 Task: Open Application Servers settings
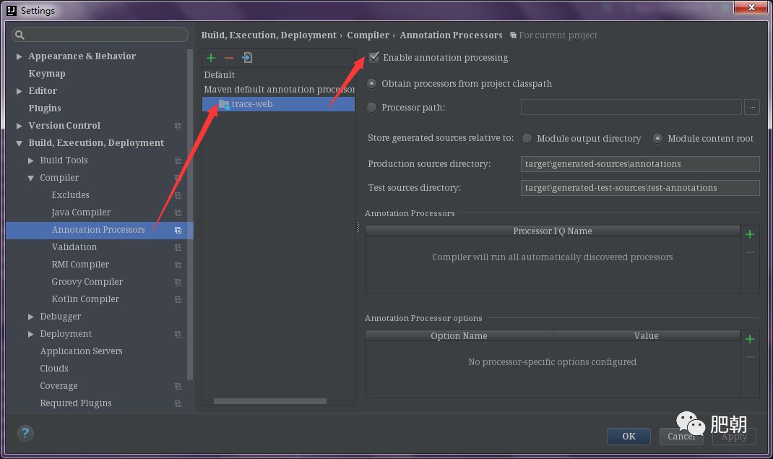[81, 351]
